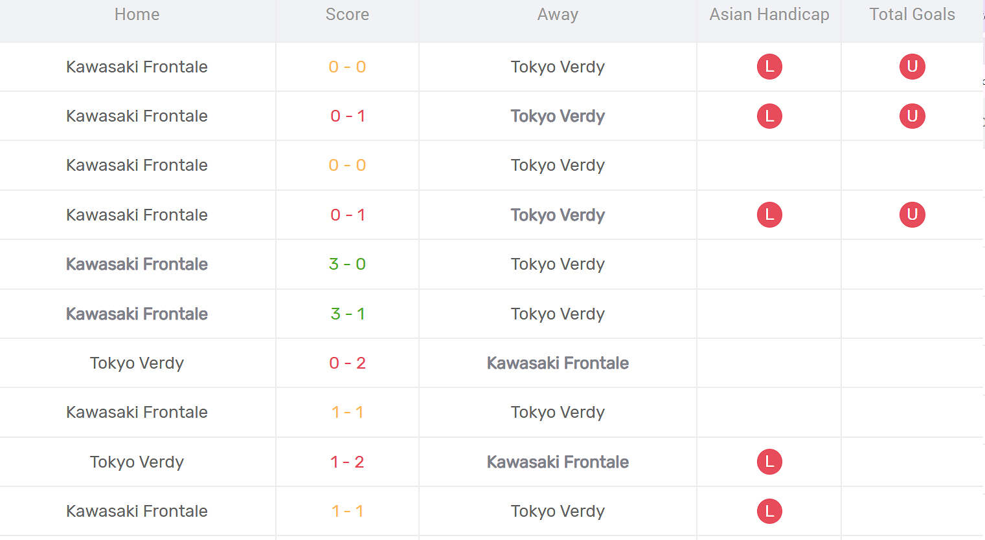Click the L badge in the fourth row
The image size is (985, 540).
pos(769,215)
